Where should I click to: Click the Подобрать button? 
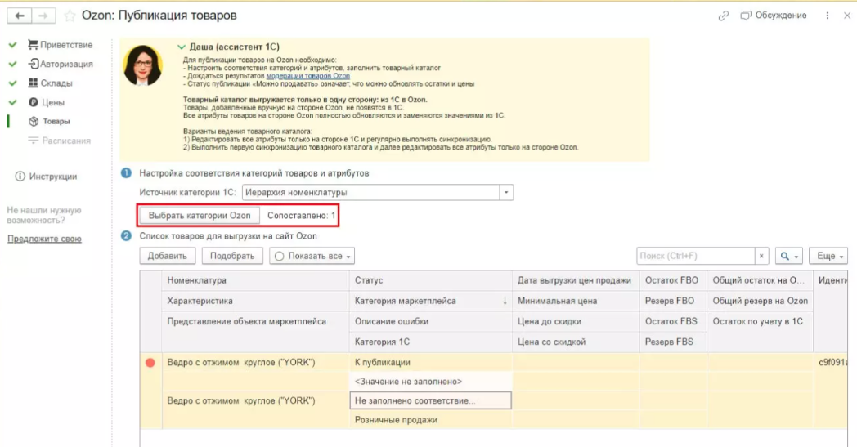[x=232, y=256]
